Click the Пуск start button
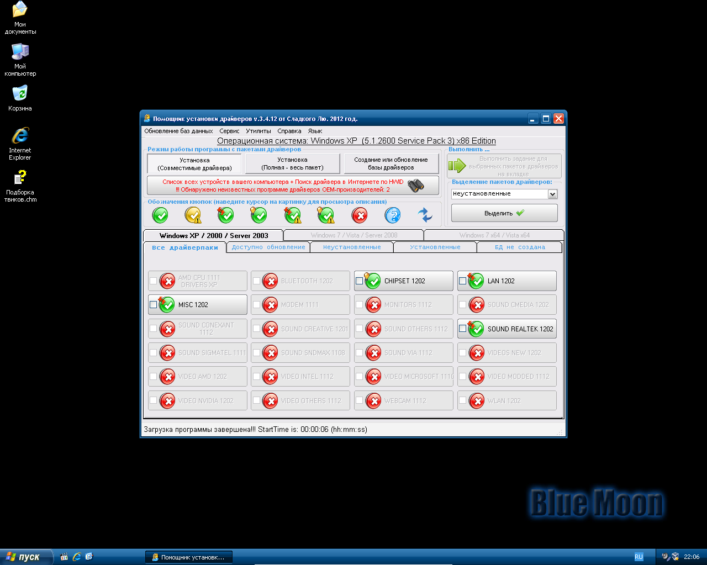The image size is (707, 565). (27, 557)
